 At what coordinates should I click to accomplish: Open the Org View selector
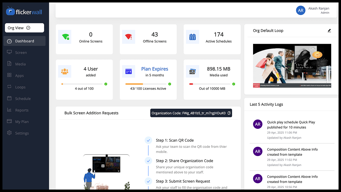pyautogui.click(x=25, y=28)
